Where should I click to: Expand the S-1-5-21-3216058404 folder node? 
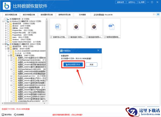[x=8, y=51]
